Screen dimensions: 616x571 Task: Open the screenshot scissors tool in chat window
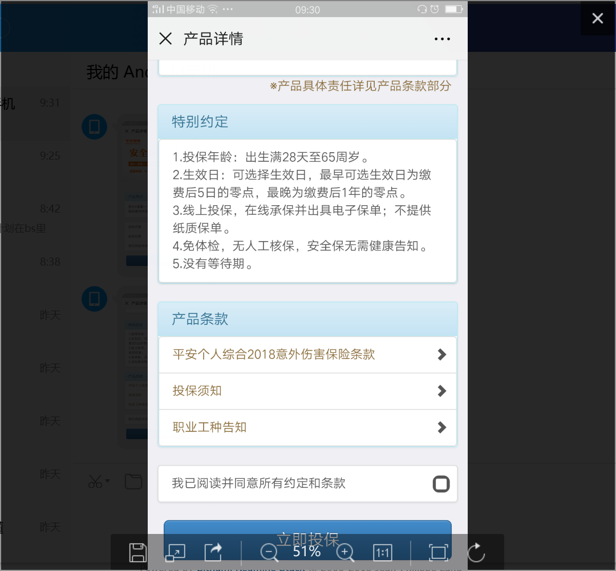(95, 482)
